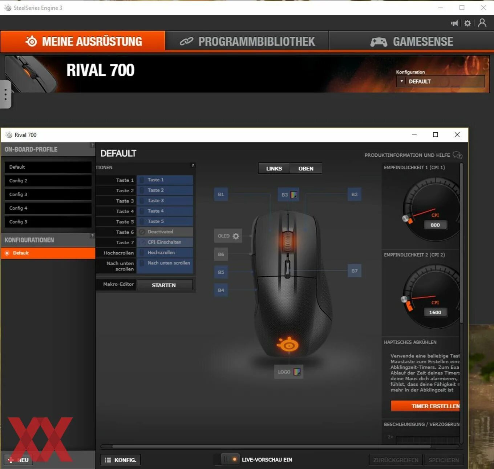
Task: Open the settings gear in top bar
Action: point(467,23)
